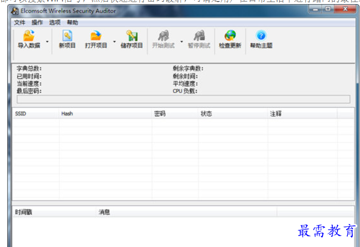Sort by the 注释 (Comment) column header

pyautogui.click(x=303, y=114)
